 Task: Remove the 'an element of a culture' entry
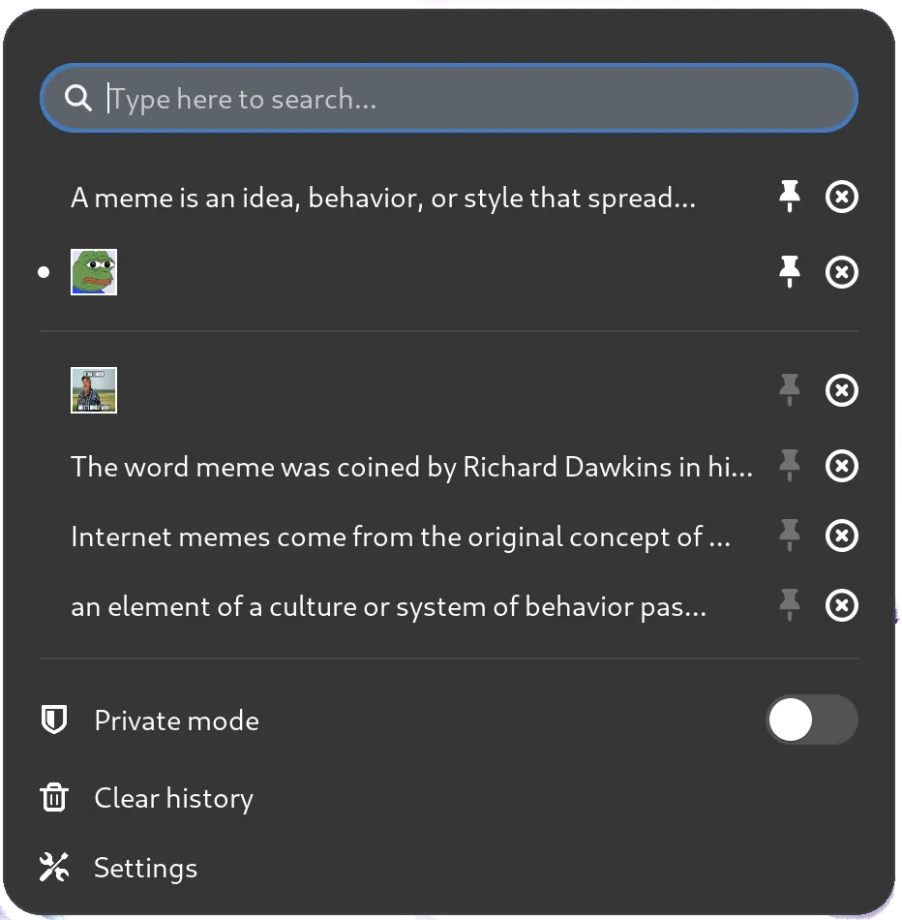(x=841, y=606)
